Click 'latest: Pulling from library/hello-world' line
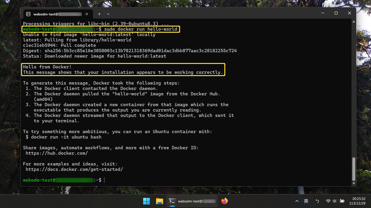Screen dimensions: 371x208 (77, 40)
